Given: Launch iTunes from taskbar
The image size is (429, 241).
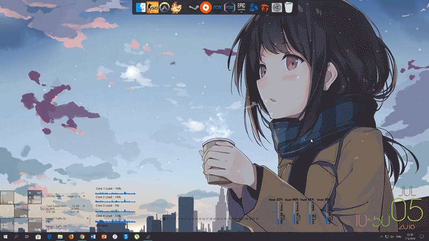Looking at the screenshot, I should [x=115, y=237].
